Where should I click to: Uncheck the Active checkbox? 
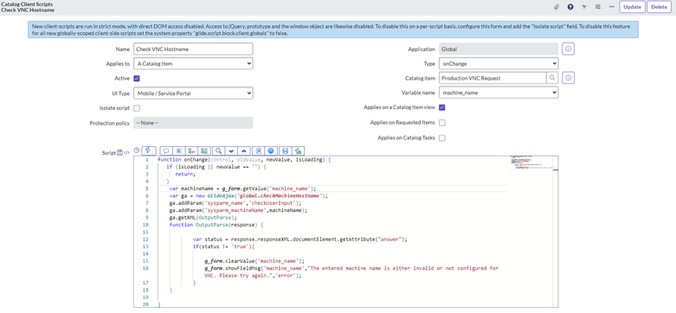coord(137,79)
